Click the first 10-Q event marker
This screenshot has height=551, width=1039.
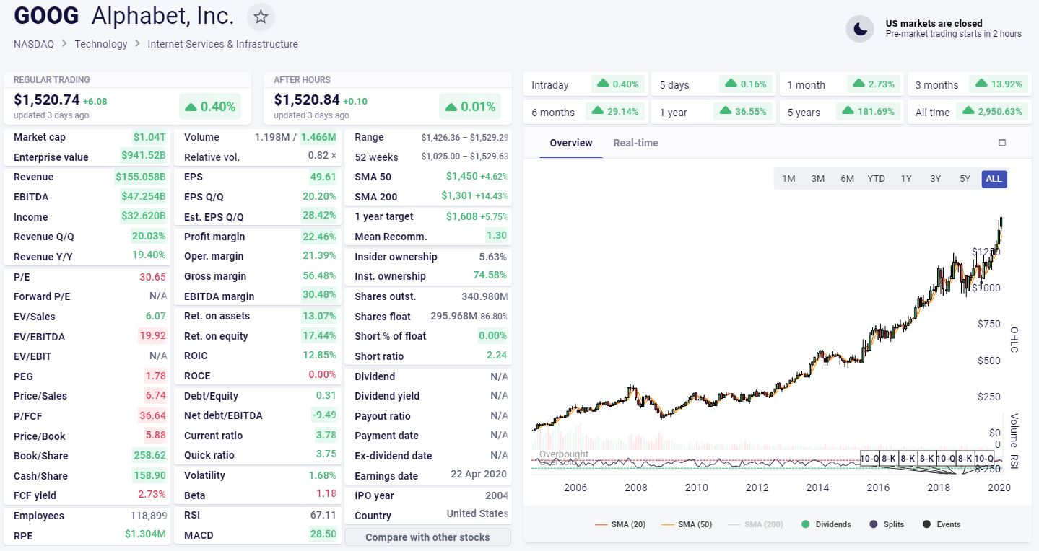pyautogui.click(x=870, y=458)
